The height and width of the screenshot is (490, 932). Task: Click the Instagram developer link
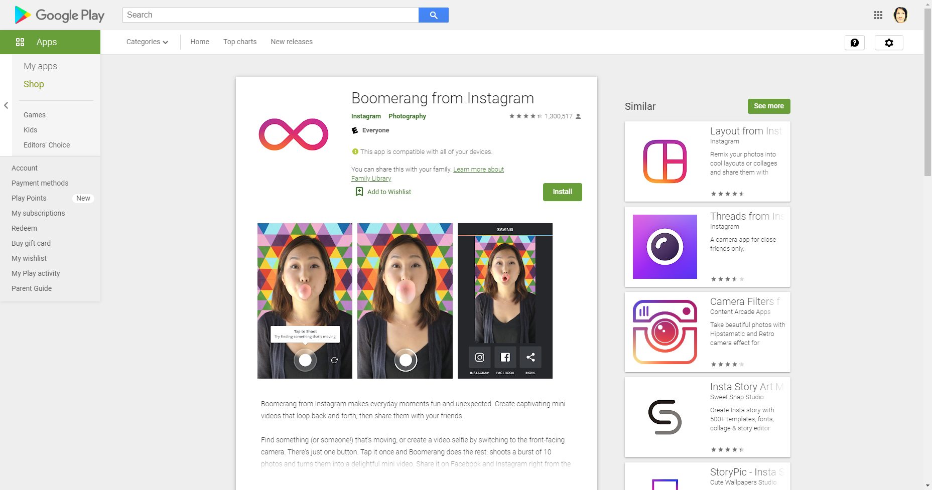tap(366, 116)
